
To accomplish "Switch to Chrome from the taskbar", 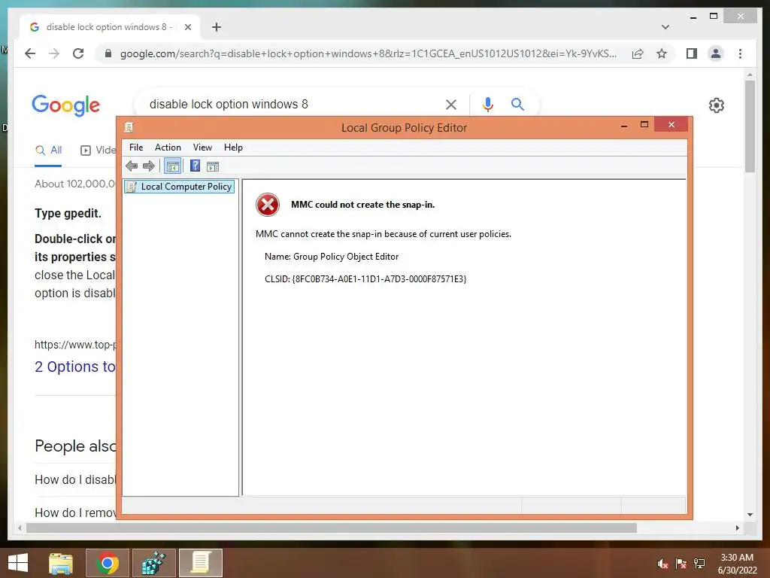I will 108,563.
